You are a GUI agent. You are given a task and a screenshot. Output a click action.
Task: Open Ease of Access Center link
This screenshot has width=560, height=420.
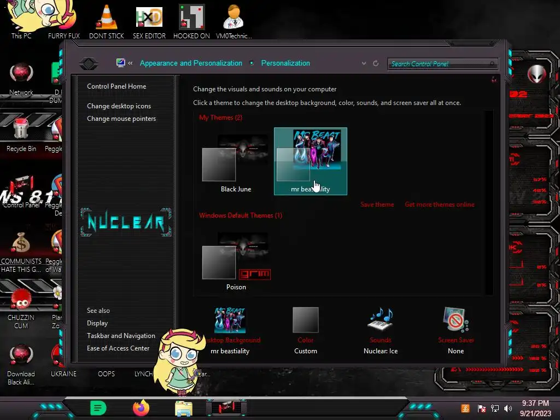118,348
